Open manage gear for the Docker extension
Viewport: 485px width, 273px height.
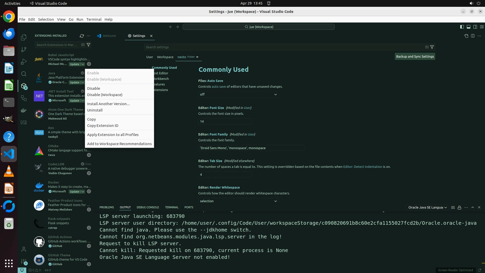click(x=89, y=191)
